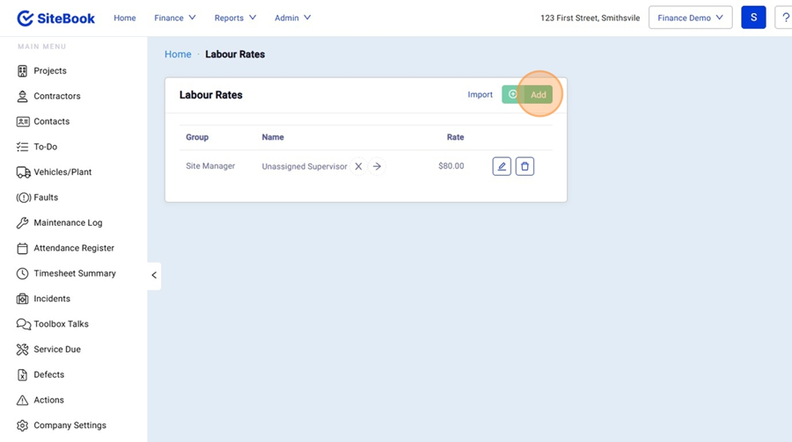This screenshot has width=792, height=442.
Task: Delete the Site Manager labour rate
Action: tap(524, 166)
